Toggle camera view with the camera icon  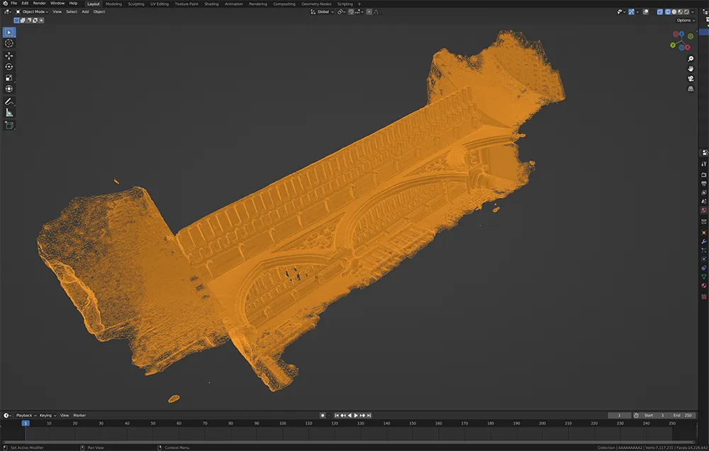pyautogui.click(x=691, y=79)
